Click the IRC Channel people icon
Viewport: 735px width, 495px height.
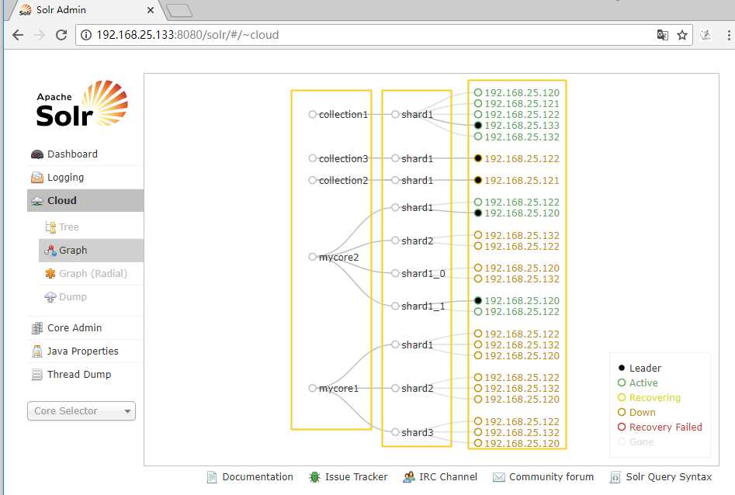tap(409, 477)
